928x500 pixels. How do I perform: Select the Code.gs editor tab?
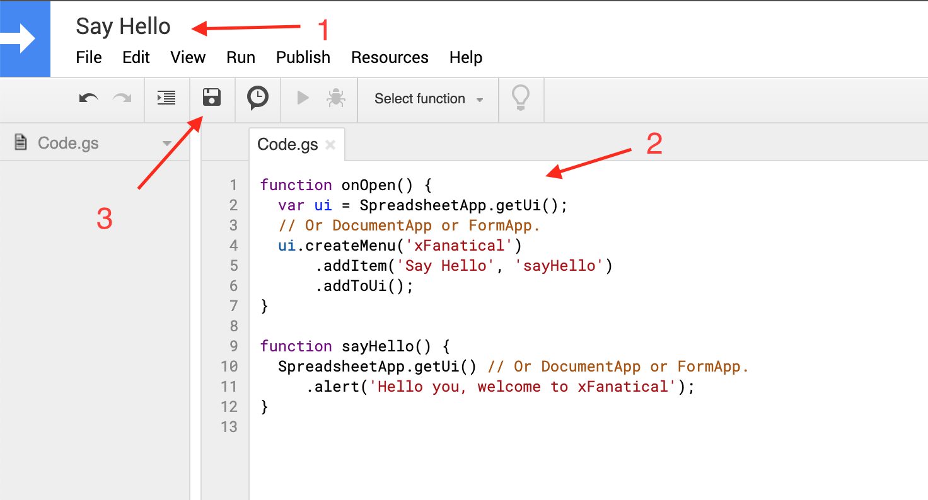click(x=287, y=144)
